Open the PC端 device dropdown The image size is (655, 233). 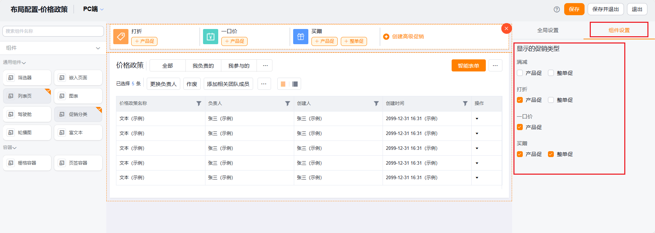pyautogui.click(x=93, y=9)
